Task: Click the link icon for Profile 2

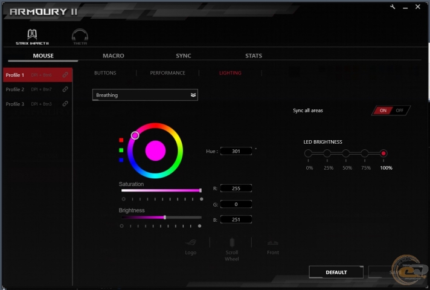Action: point(65,89)
